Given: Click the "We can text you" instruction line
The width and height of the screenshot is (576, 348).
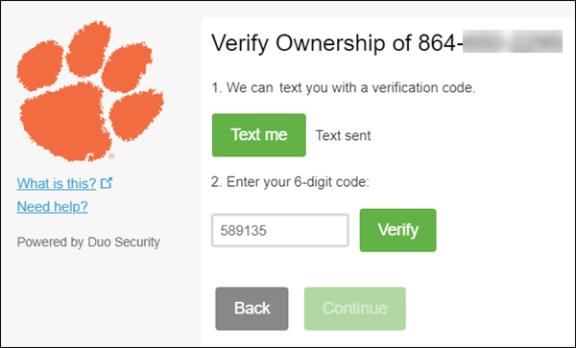Looking at the screenshot, I should coord(344,88).
